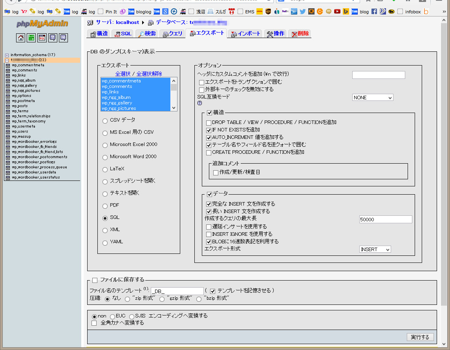Enable the DROP TABLE / VIEW checkbox
Image resolution: width=450 pixels, height=350 pixels.
209,123
